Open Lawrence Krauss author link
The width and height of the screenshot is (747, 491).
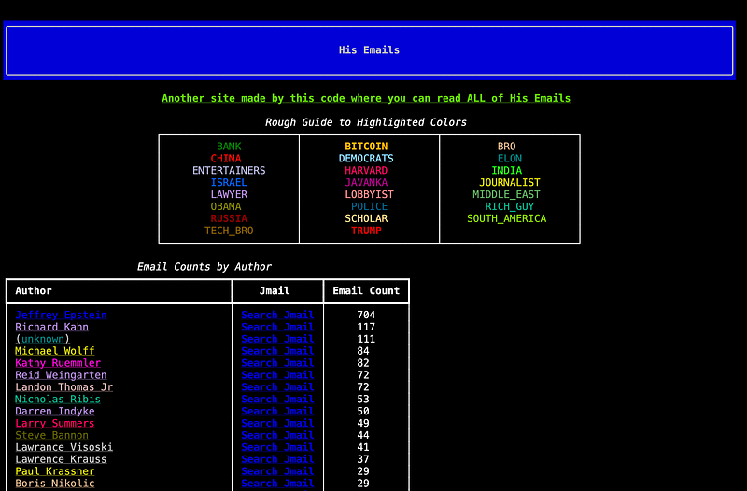click(61, 459)
